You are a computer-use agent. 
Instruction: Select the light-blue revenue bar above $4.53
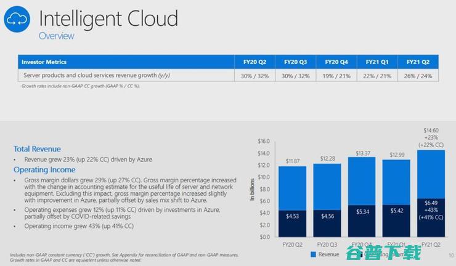[x=292, y=188]
